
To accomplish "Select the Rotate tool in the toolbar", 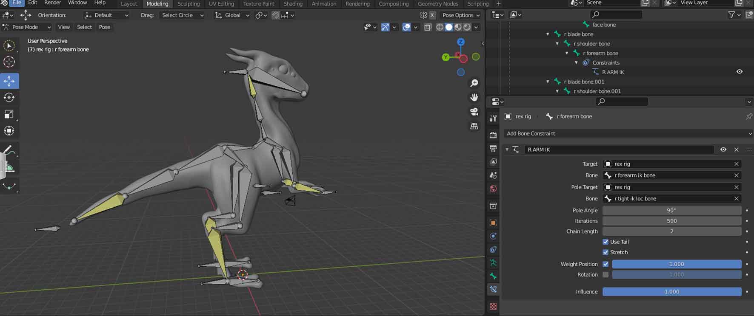I will [9, 97].
